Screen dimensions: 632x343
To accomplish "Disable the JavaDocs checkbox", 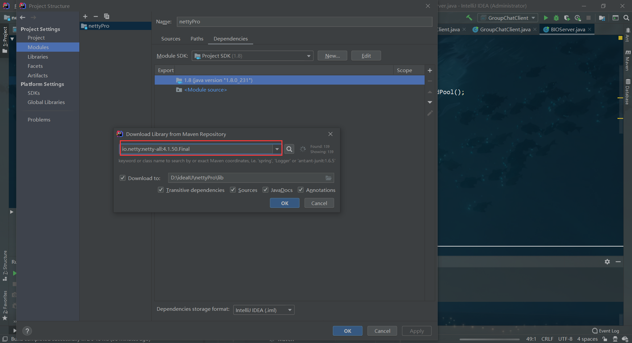I will click(x=265, y=190).
